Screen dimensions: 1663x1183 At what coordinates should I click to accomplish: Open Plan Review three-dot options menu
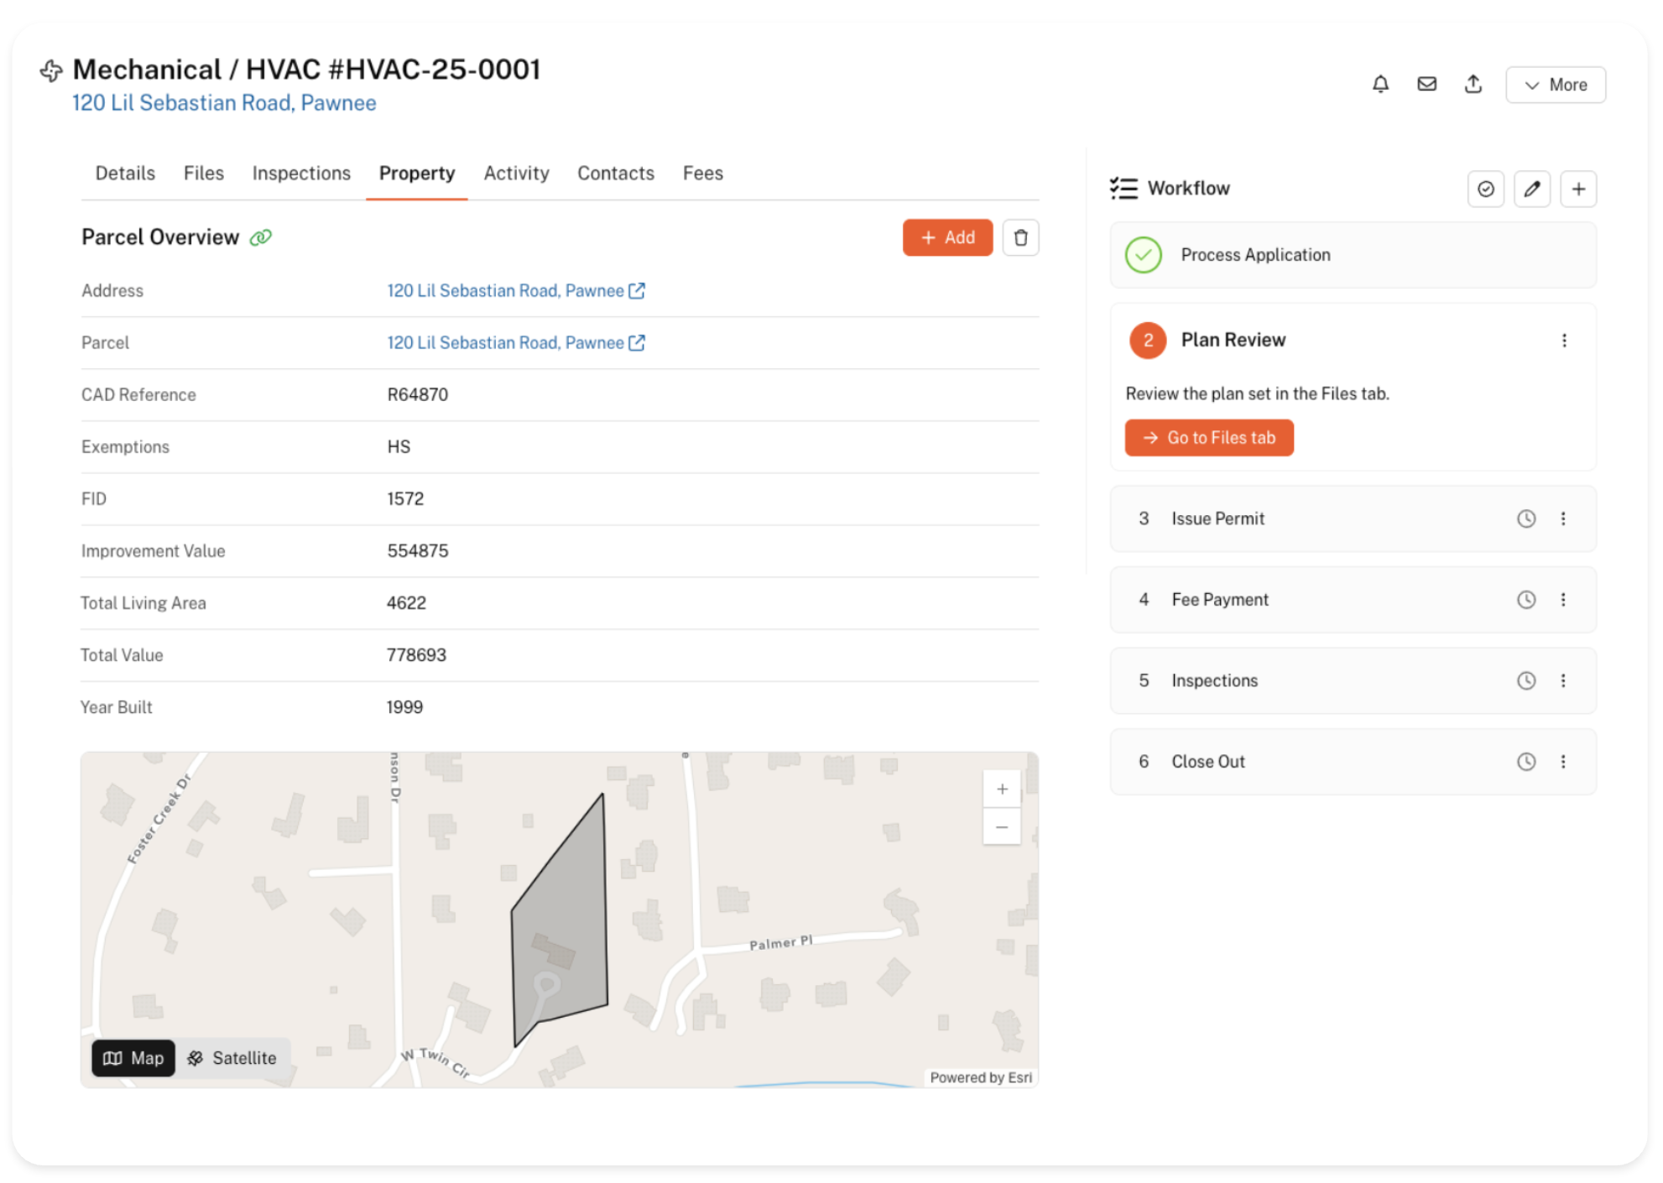point(1563,340)
